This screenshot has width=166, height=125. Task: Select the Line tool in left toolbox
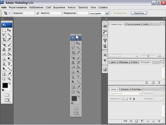coord(9,69)
